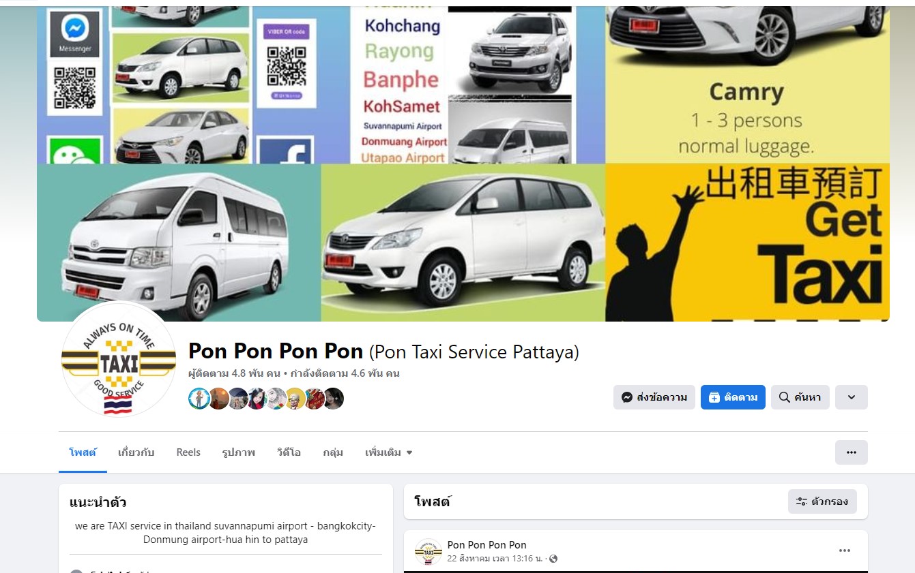Open the three-dot menu on the tab bar
This screenshot has width=915, height=573.
click(x=852, y=452)
